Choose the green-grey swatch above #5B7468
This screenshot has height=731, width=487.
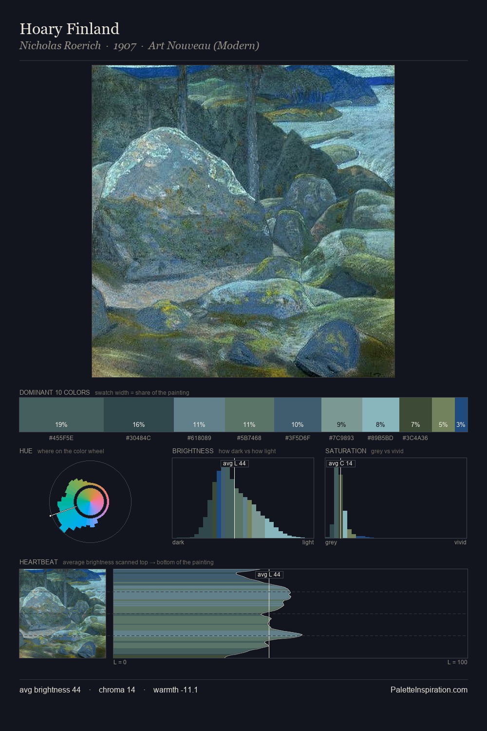pos(249,415)
